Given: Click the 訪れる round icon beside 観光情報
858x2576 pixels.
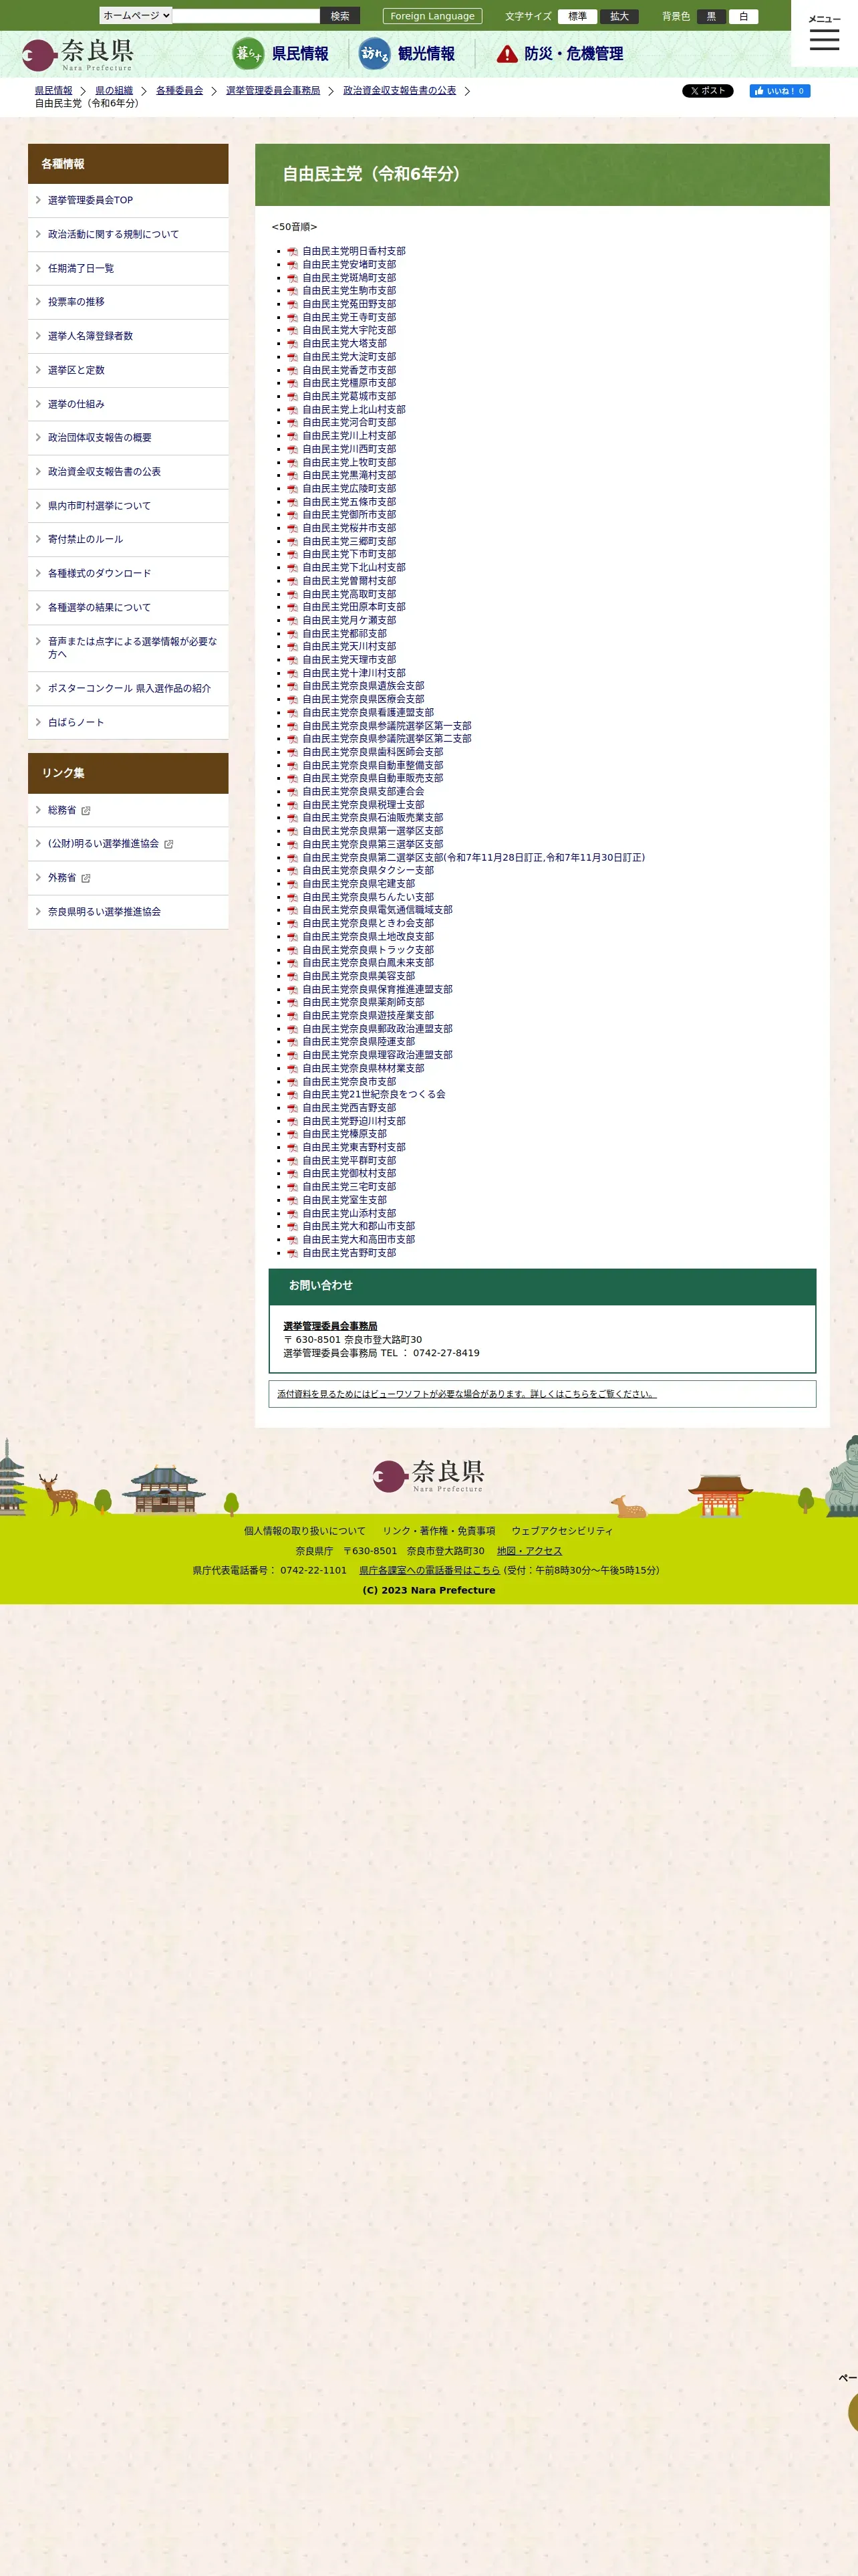Looking at the screenshot, I should click(x=375, y=54).
